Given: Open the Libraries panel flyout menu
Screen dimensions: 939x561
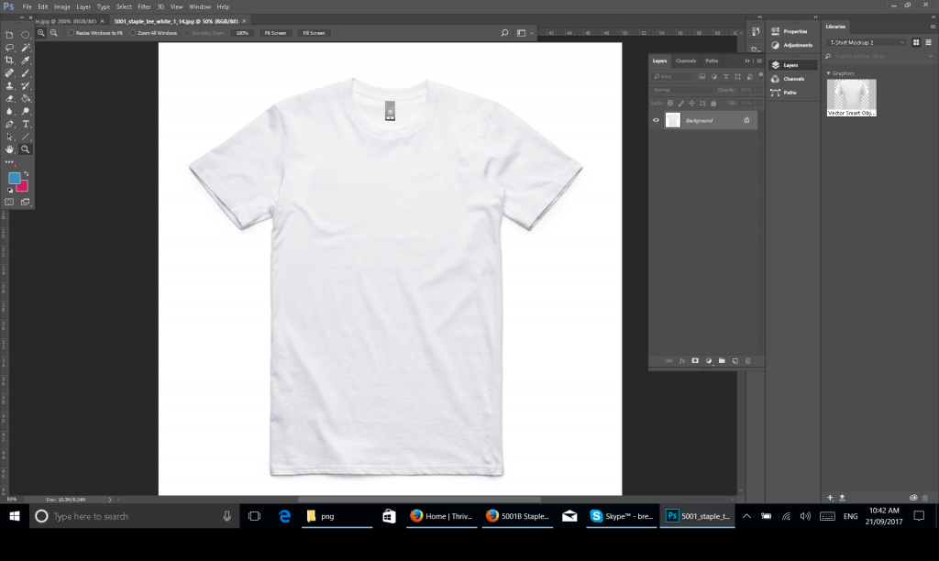Looking at the screenshot, I should (x=933, y=27).
